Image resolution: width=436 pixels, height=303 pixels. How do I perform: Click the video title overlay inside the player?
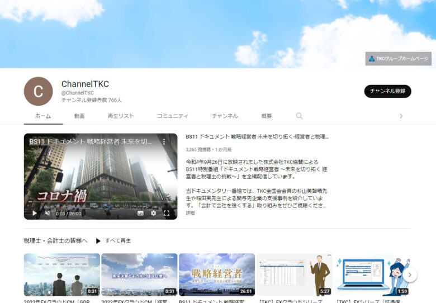tap(91, 141)
